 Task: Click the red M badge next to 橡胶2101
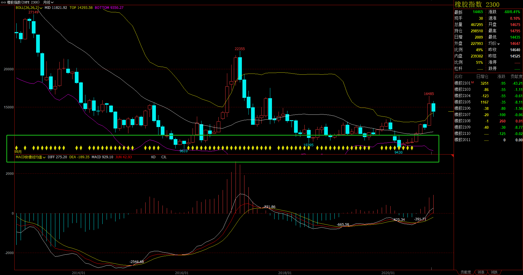tap(473, 83)
